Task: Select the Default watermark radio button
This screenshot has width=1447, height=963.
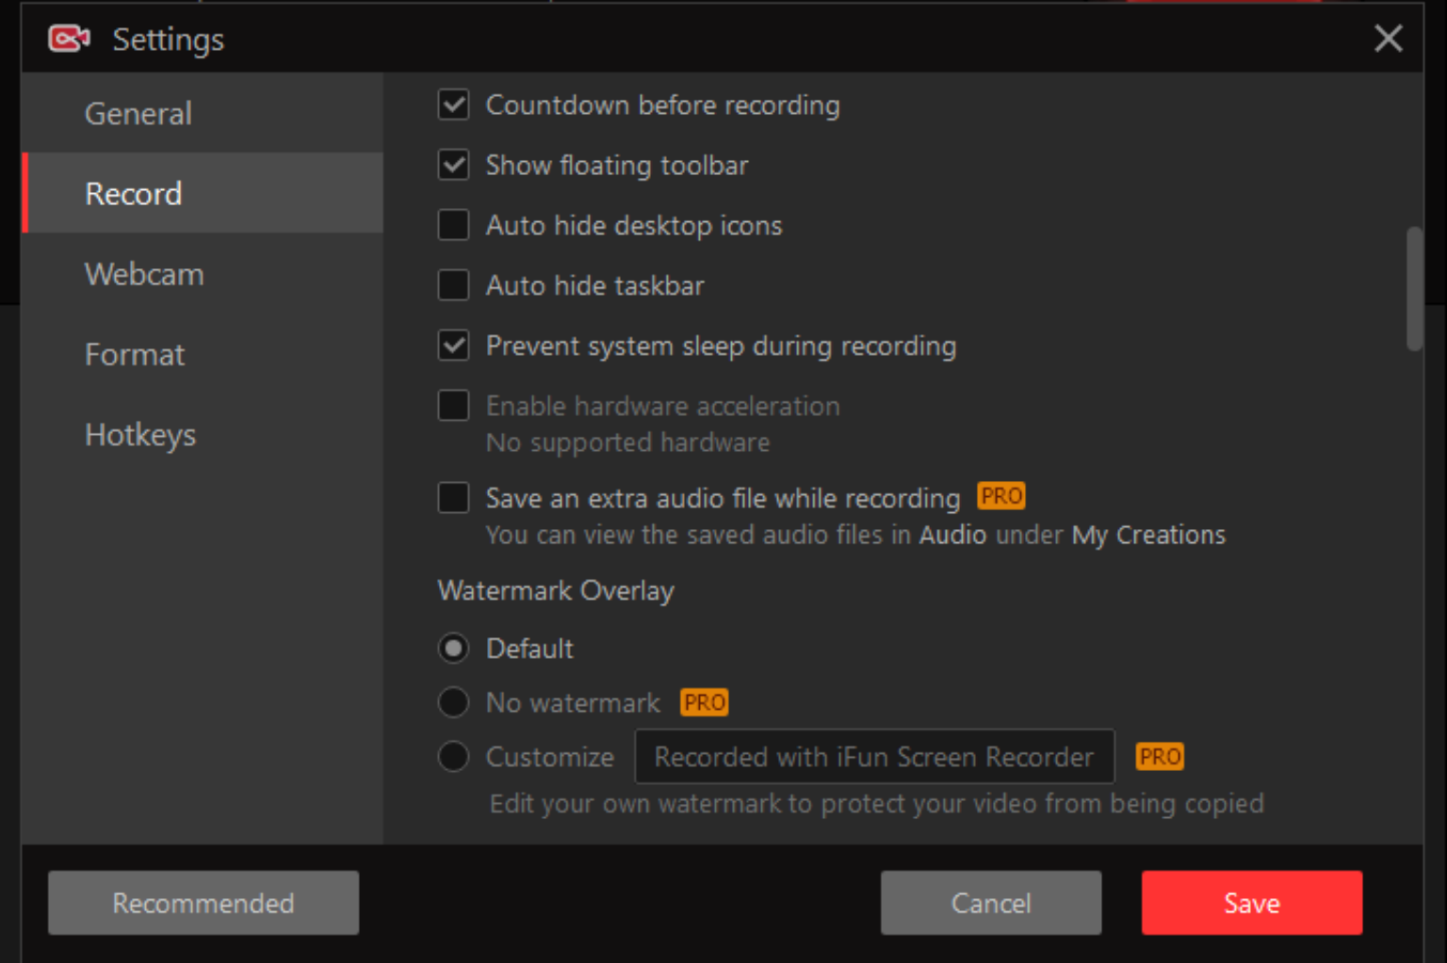Action: tap(453, 648)
